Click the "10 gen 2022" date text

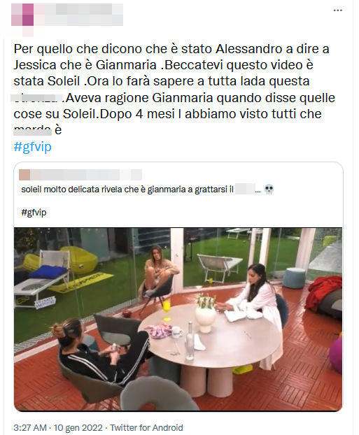78,427
